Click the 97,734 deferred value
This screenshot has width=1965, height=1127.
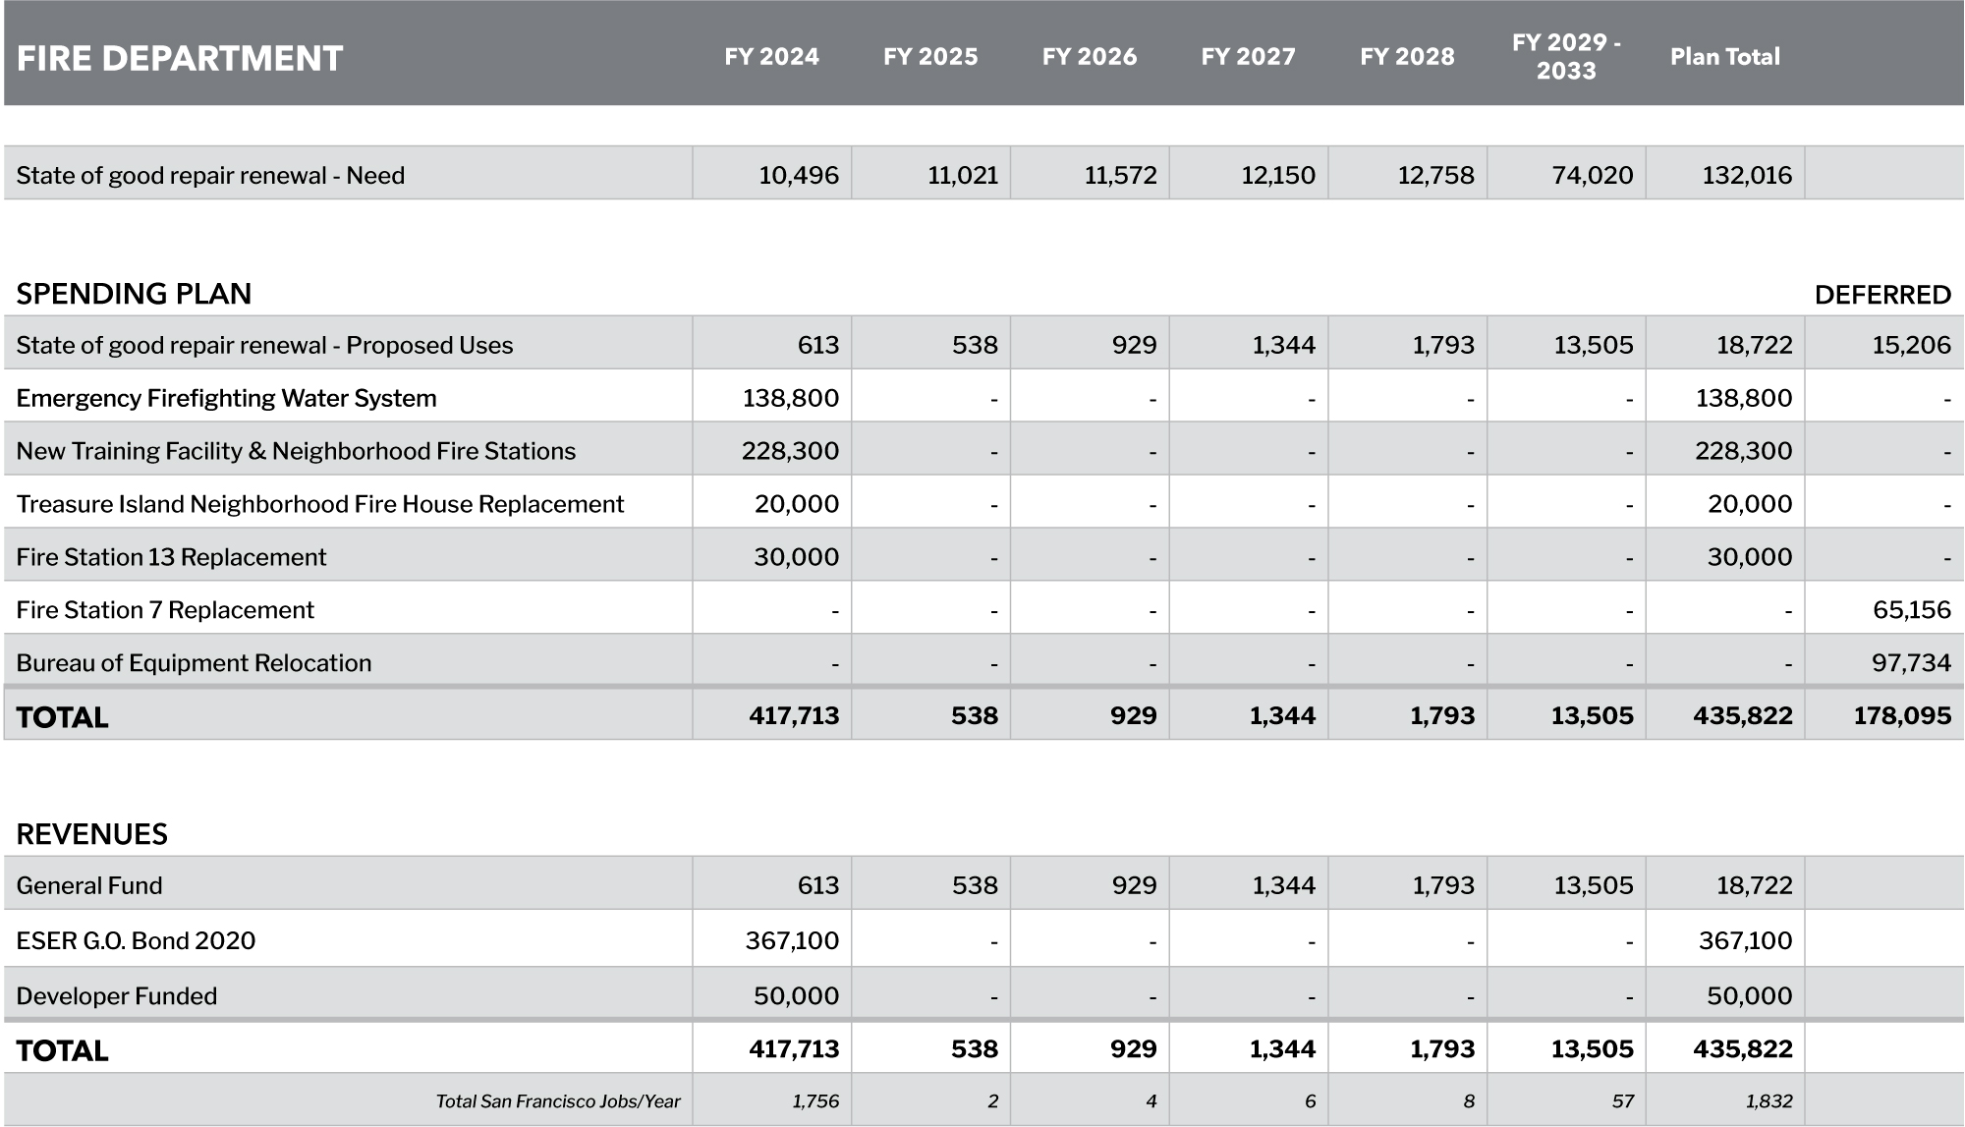tap(1911, 663)
